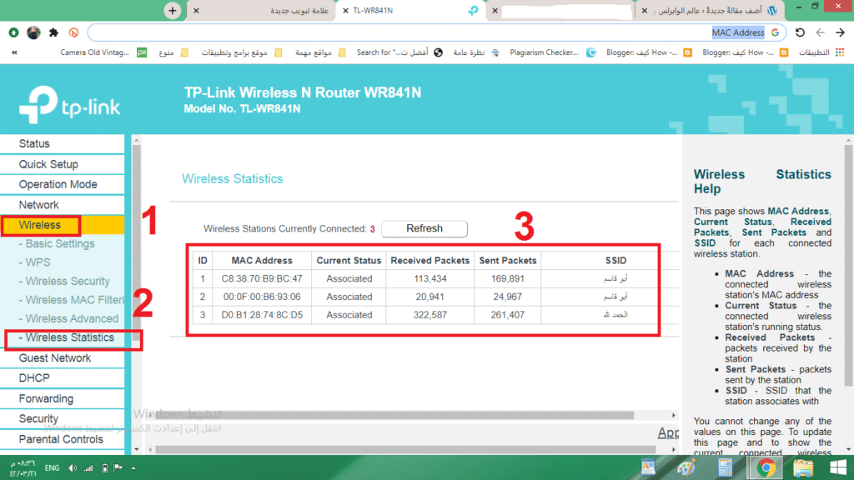Click the 'Wireless Statistics' page heading

click(233, 179)
